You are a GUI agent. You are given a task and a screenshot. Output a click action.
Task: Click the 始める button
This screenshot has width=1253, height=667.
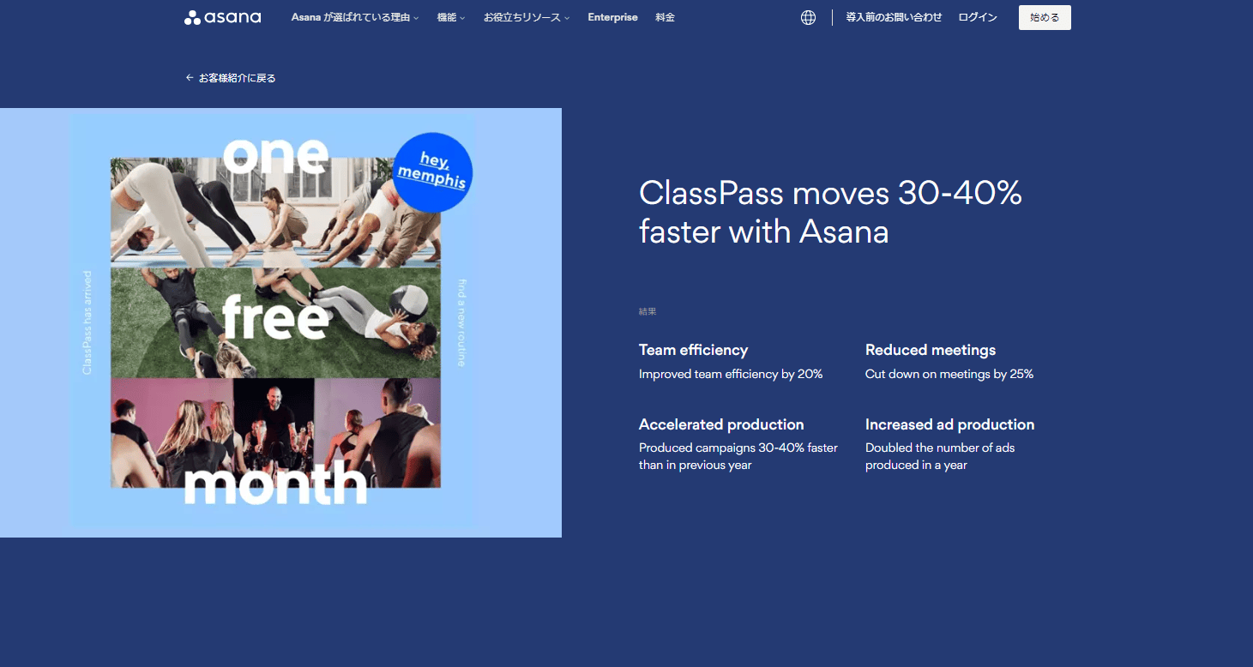1045,17
